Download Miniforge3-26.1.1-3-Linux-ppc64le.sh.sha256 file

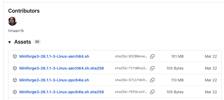point(61,92)
